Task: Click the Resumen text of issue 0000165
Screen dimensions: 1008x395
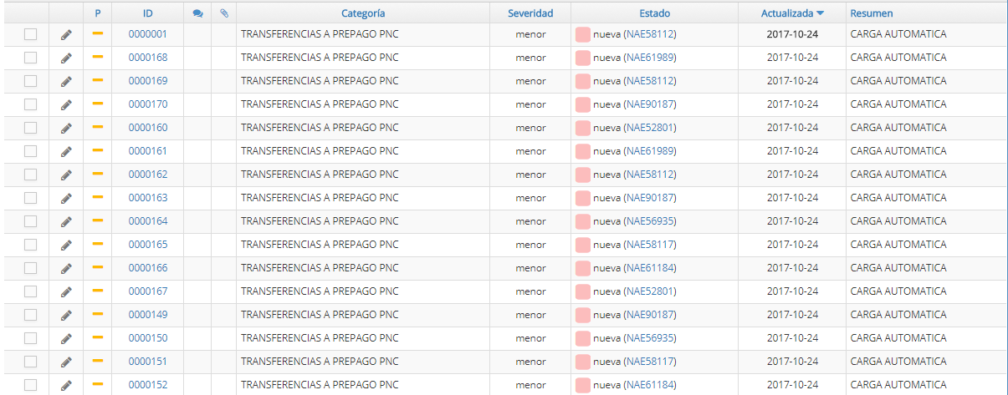Action: (x=898, y=245)
